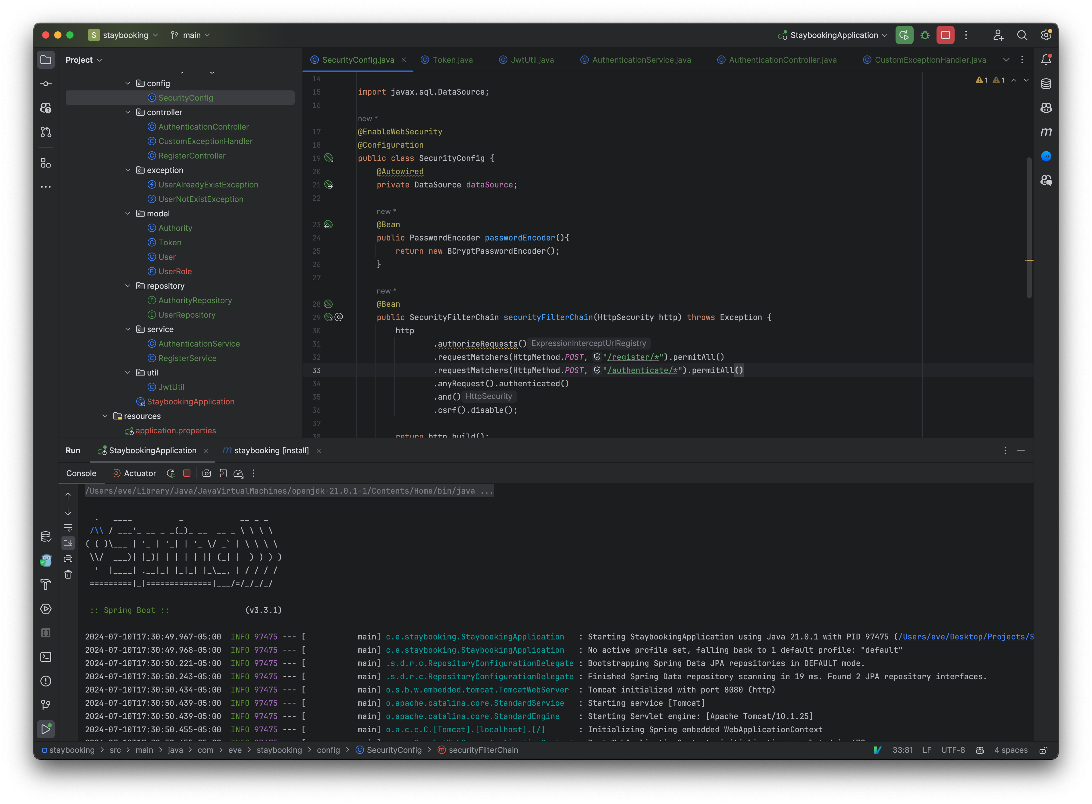
Task: Collapse the config folder in Project tree
Action: [x=128, y=83]
